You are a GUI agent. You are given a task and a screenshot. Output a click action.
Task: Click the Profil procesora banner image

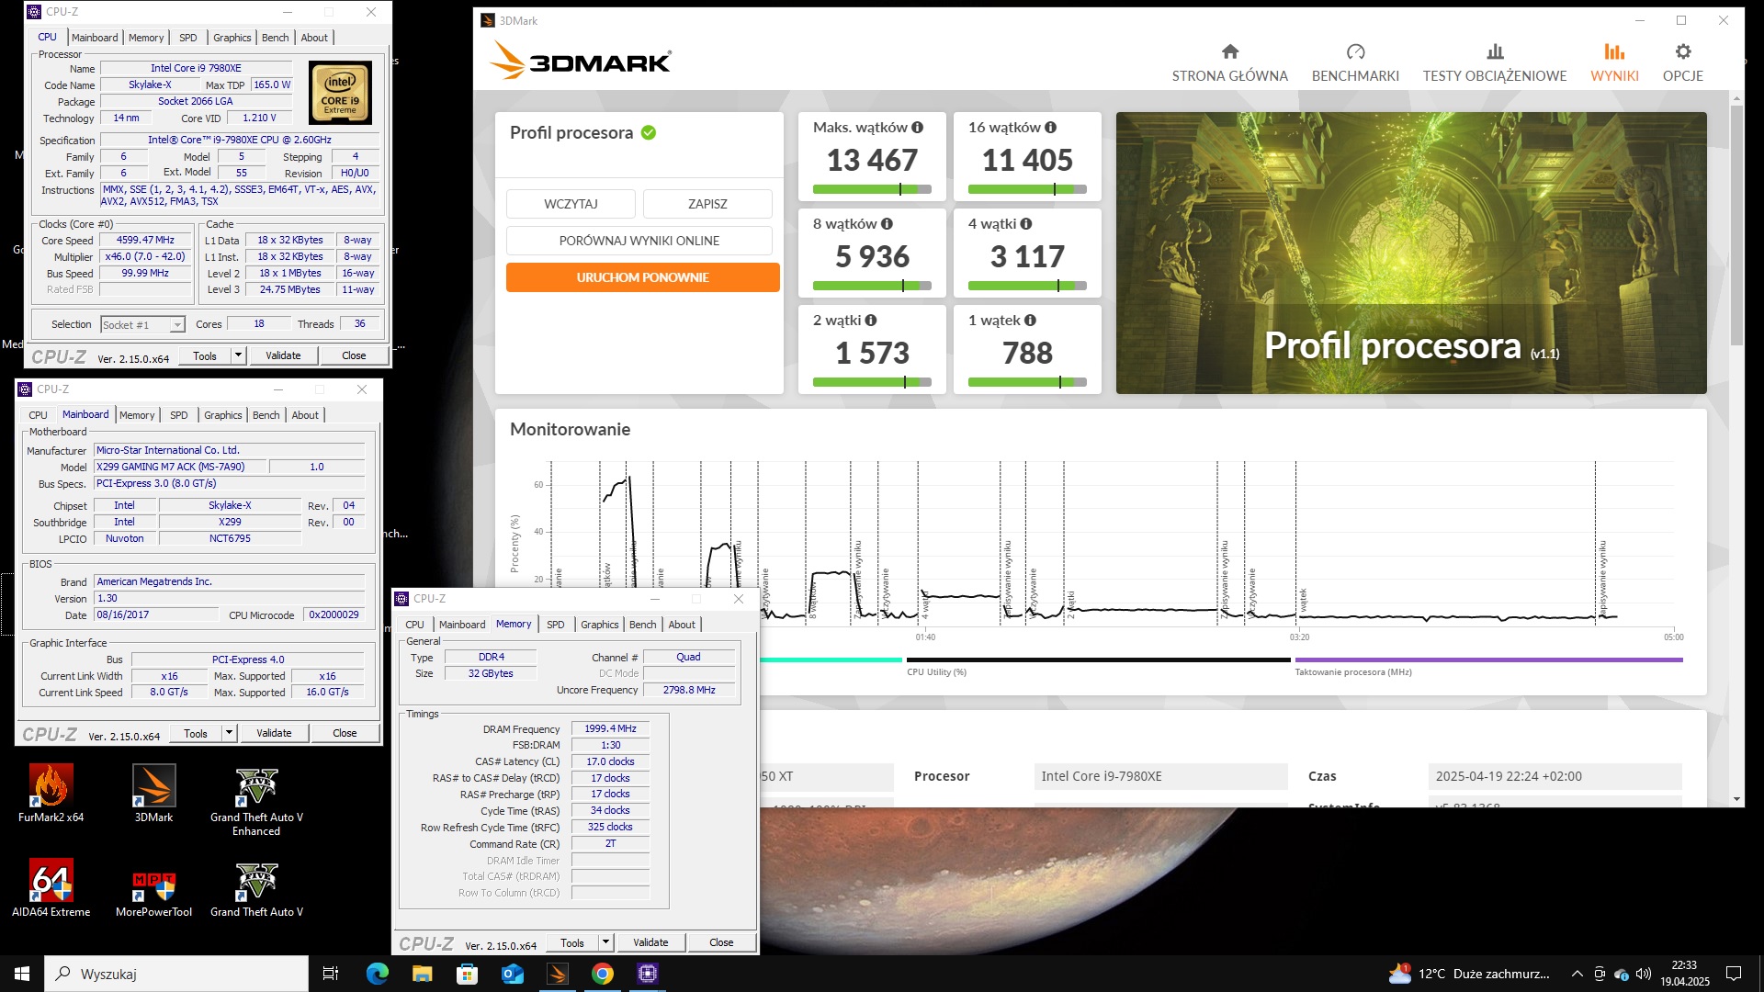(x=1411, y=254)
